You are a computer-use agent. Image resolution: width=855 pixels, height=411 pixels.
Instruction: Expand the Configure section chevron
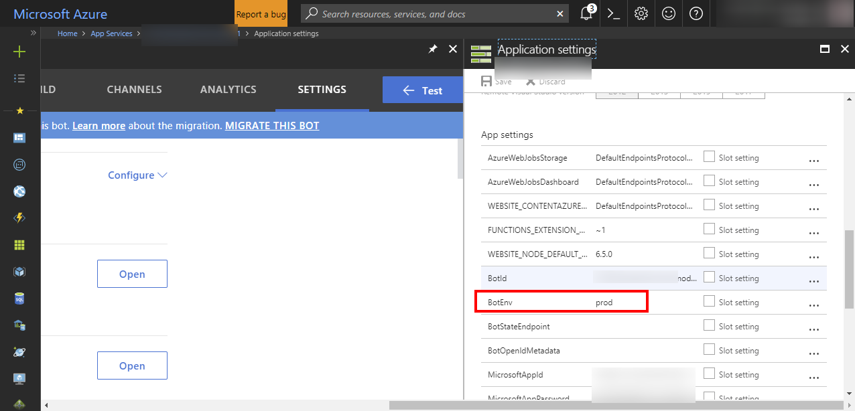[x=163, y=175]
